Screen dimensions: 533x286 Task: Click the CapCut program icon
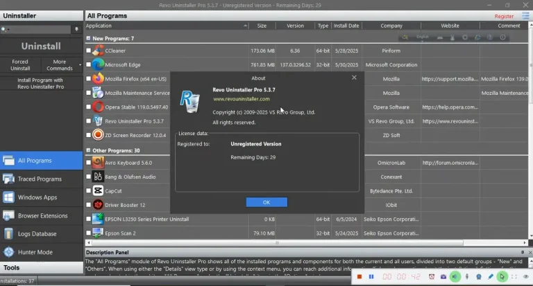98,190
